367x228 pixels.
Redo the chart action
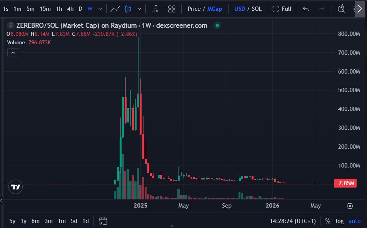click(x=322, y=9)
